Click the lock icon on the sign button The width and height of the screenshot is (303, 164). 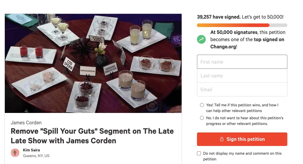coord(222,139)
